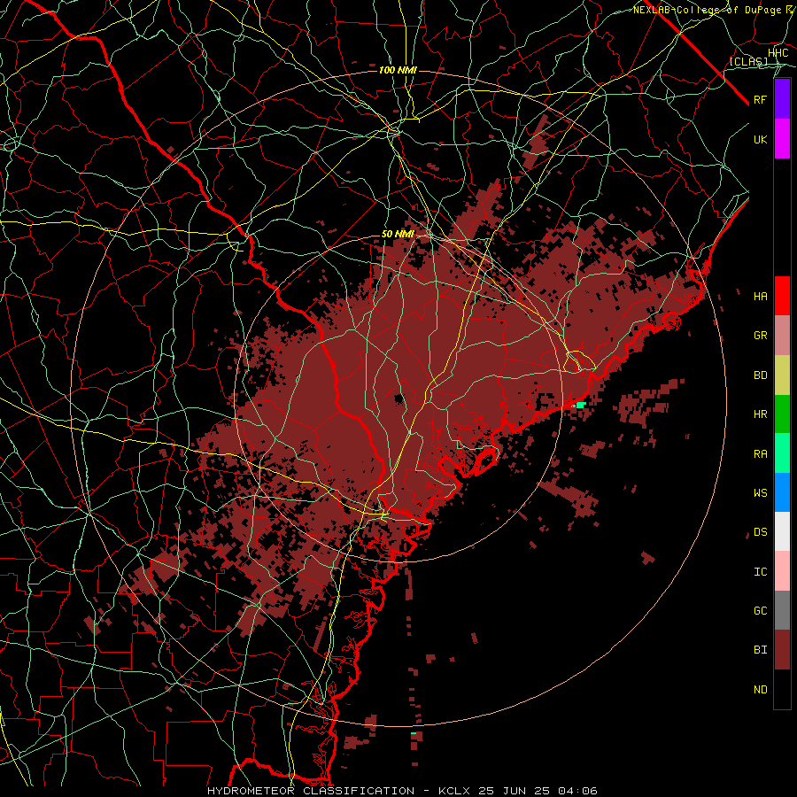Click the WS legend label
Image resolution: width=797 pixels, height=797 pixels.
[761, 493]
